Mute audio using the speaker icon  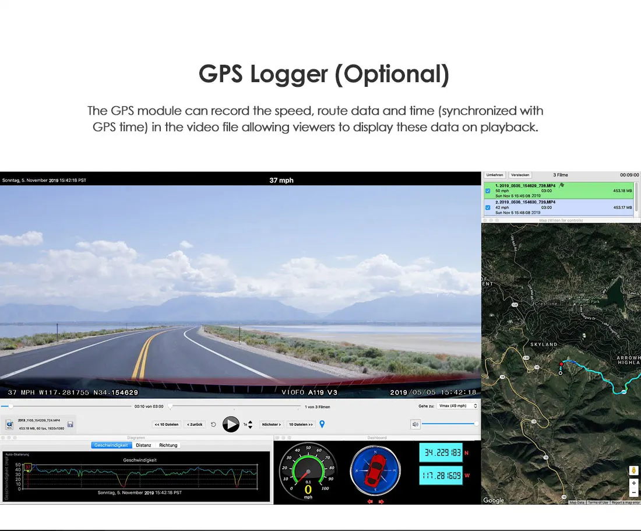click(x=415, y=424)
